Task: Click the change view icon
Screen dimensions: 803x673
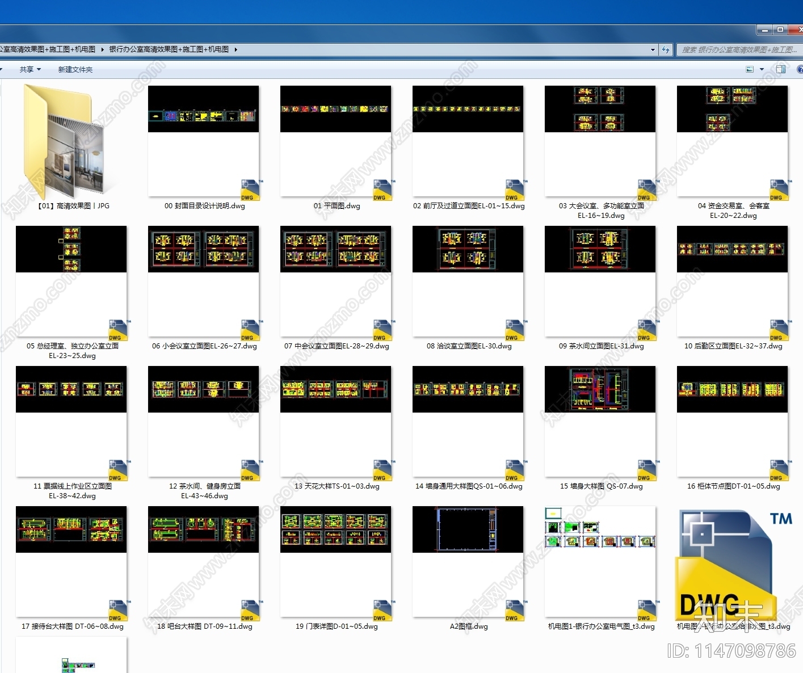Action: tap(750, 69)
